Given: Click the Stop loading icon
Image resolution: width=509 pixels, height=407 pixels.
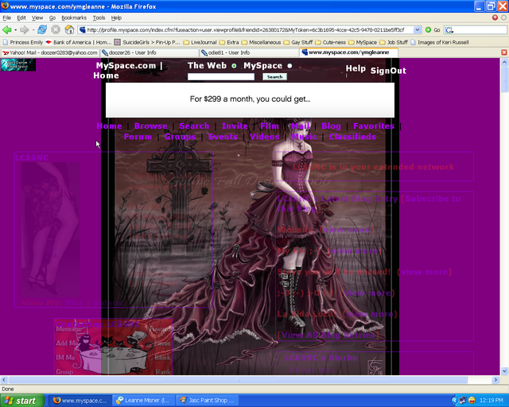Looking at the screenshot, I should [x=56, y=29].
